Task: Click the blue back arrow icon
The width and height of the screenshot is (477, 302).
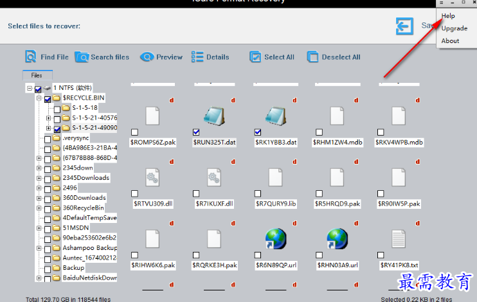Action: (404, 26)
